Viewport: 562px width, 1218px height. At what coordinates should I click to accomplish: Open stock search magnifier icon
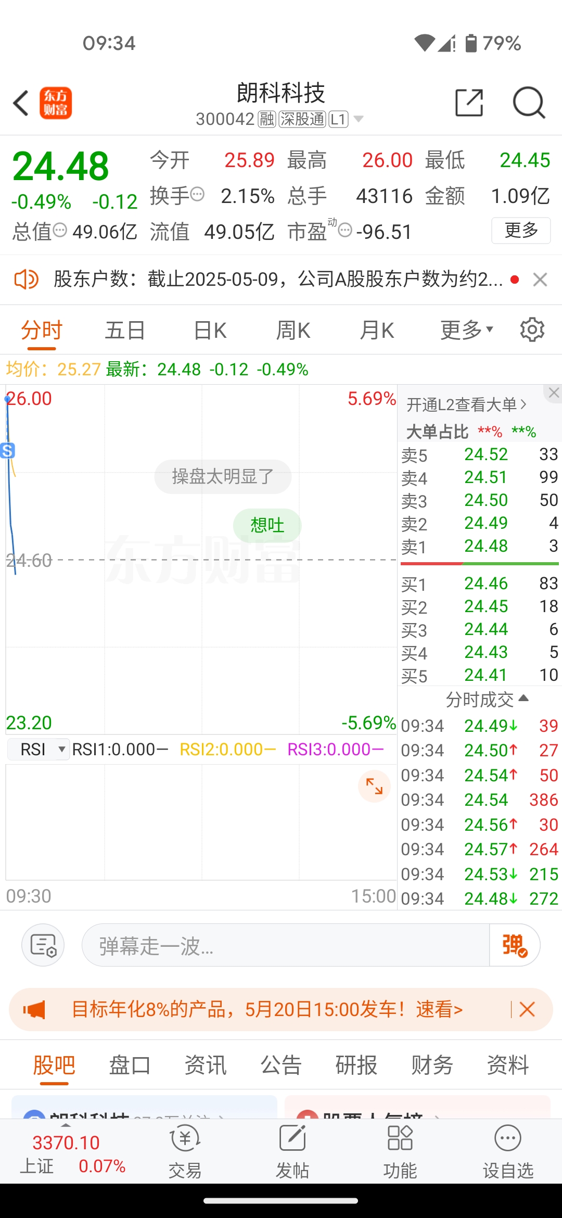coord(529,103)
